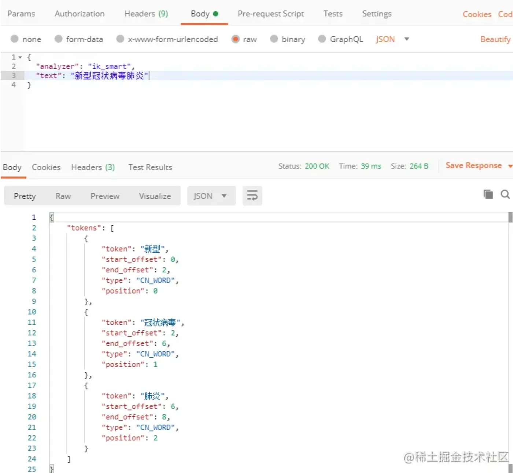The image size is (513, 473).
Task: Click the "tokens": [ line
Action: tap(90, 228)
